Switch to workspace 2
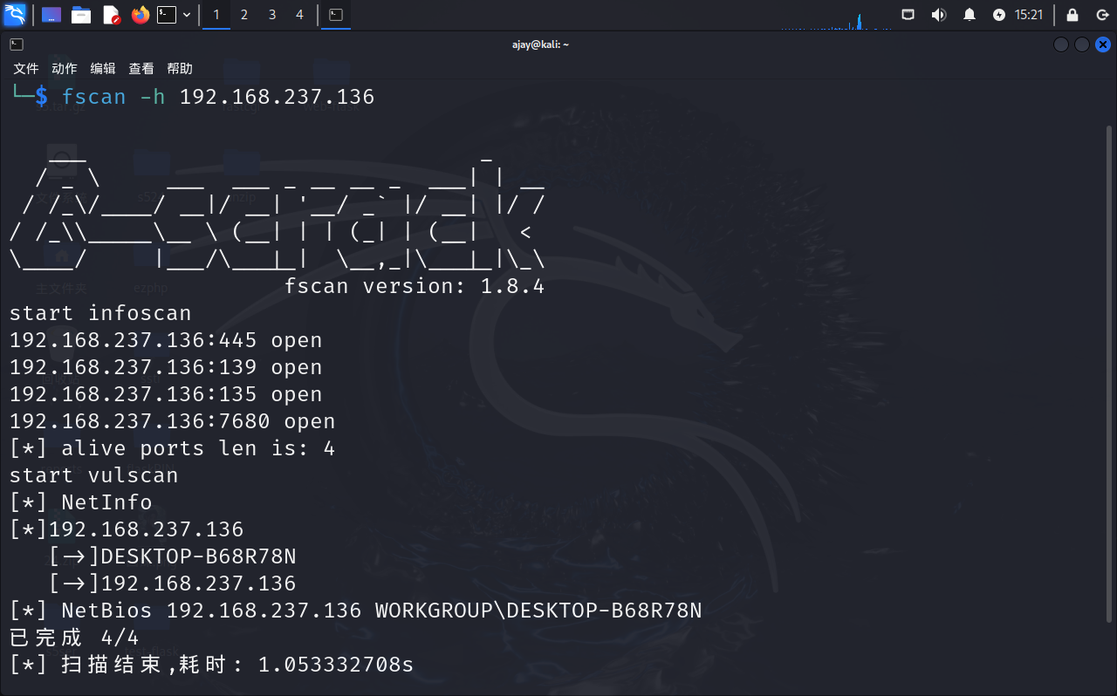Viewport: 1117px width, 696px height. pos(243,15)
